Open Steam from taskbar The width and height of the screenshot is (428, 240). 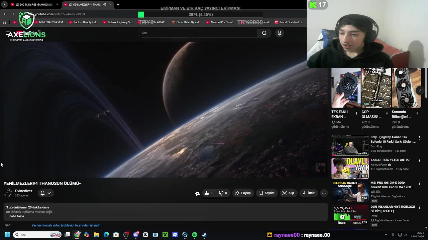tap(204, 235)
